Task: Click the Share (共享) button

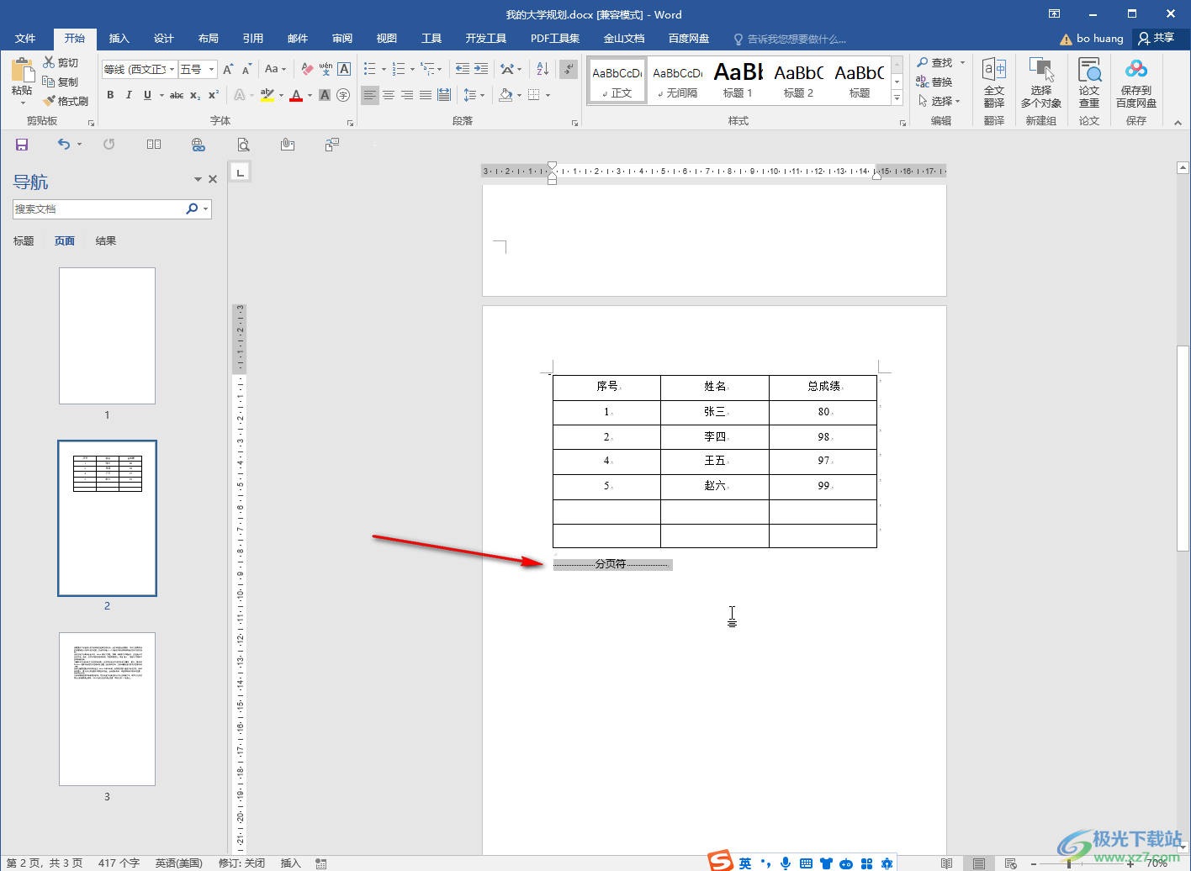Action: (1157, 38)
